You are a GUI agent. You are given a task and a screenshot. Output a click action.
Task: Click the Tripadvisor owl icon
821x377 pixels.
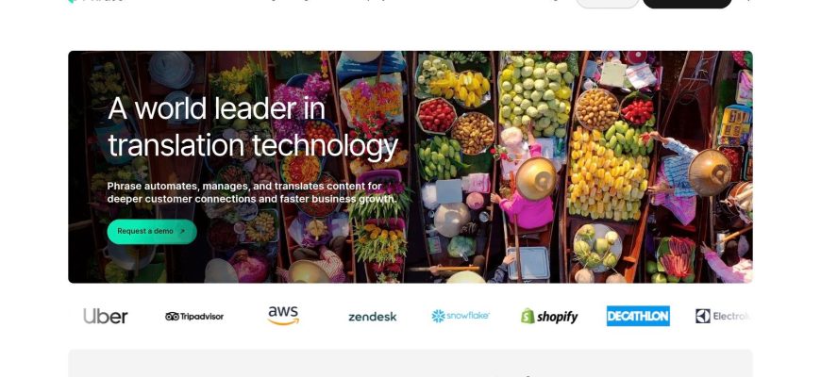tap(172, 317)
